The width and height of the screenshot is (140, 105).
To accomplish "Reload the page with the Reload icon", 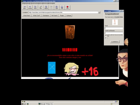I will pyautogui.click(x=46, y=7).
